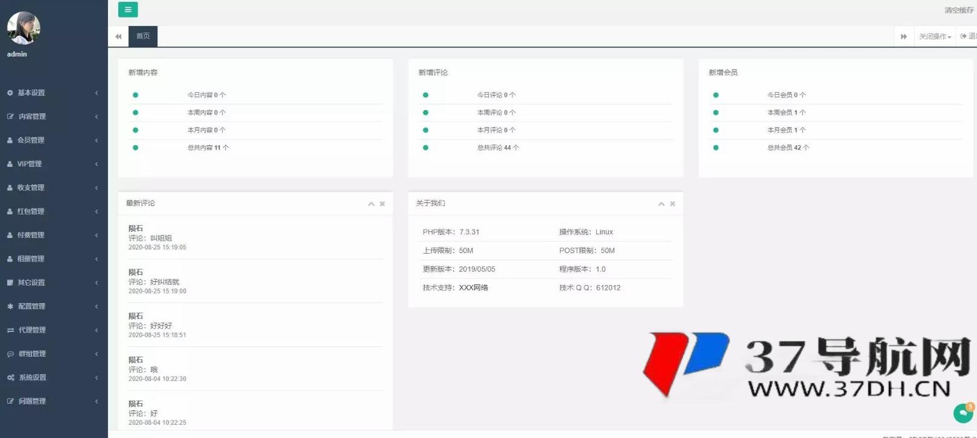Viewport: 977px width, 438px height.
Task: Expand the 相册管理 menu arrow
Action: click(97, 259)
